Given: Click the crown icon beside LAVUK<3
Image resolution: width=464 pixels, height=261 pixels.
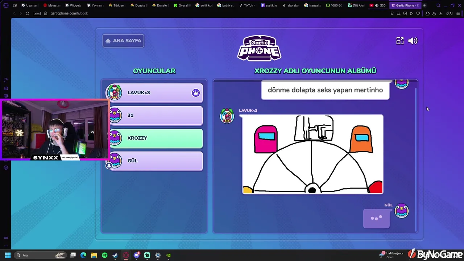Looking at the screenshot, I should pyautogui.click(x=196, y=93).
